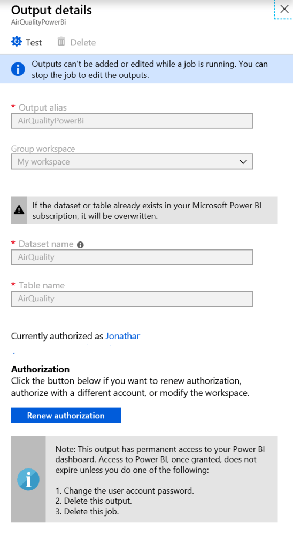Open the Group workspace dropdown
Screen dimensions: 293x547
[x=132, y=162]
